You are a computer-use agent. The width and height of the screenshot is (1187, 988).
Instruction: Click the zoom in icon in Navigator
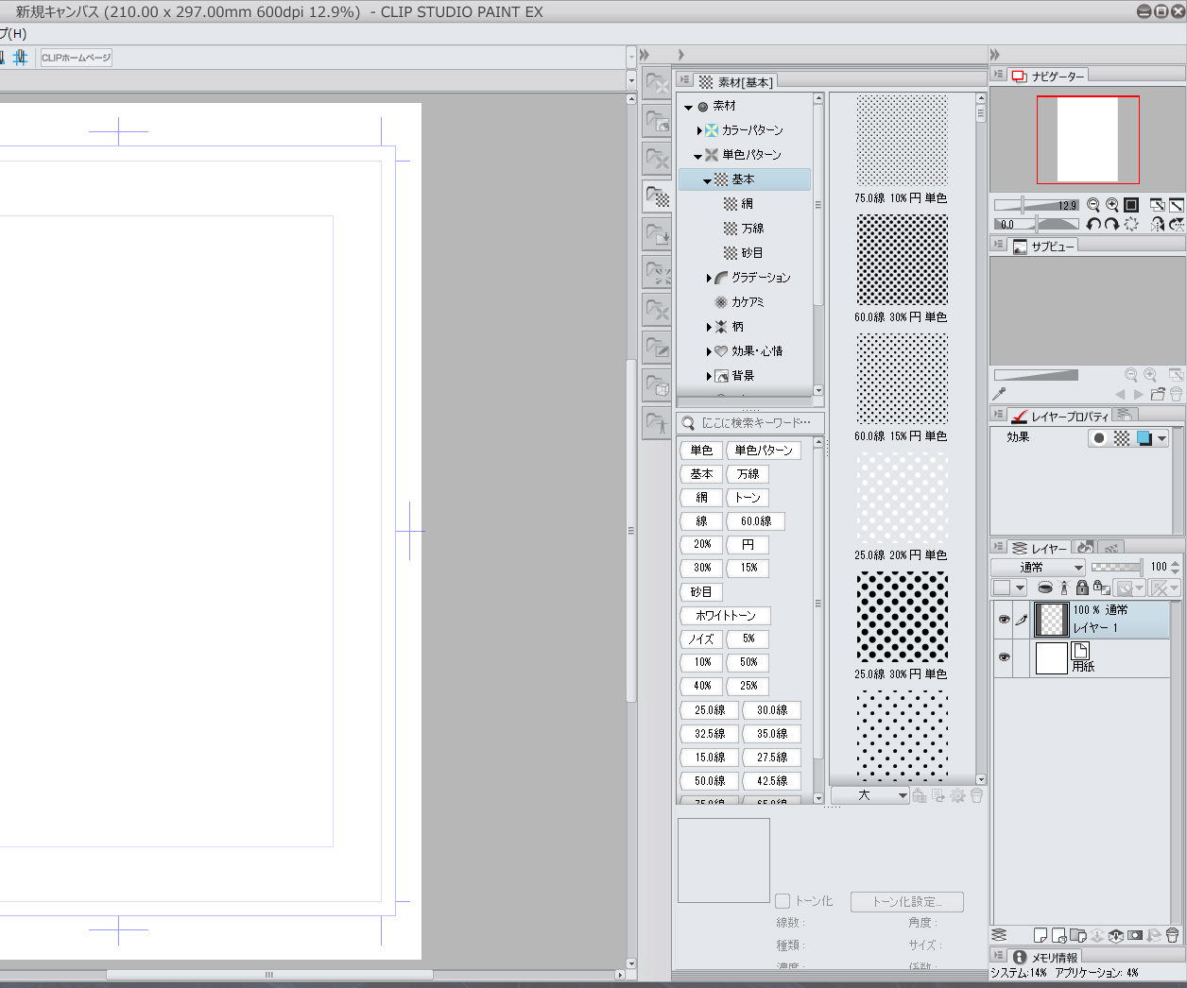[1112, 205]
